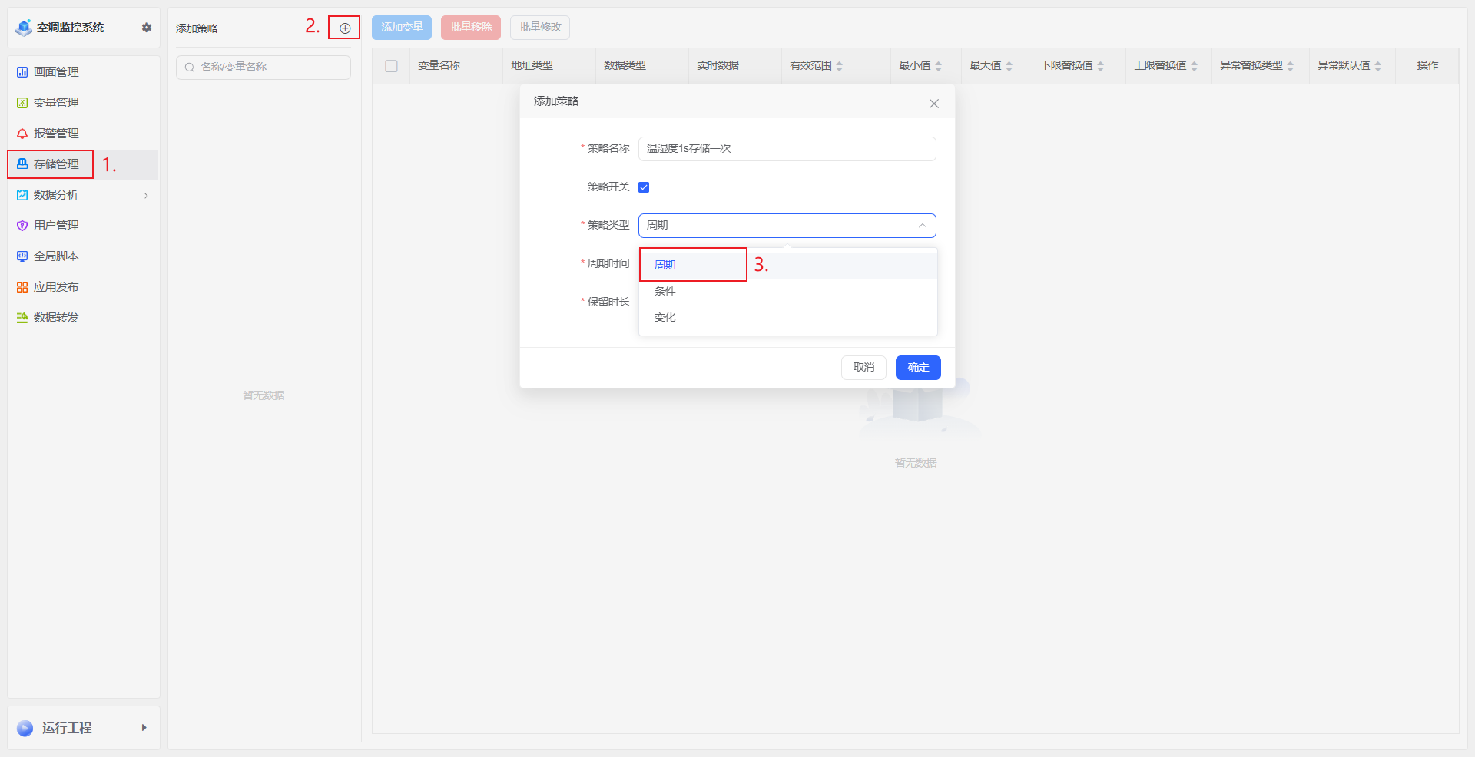
Task: Open the 运行工程 arrow menu
Action: 144,727
